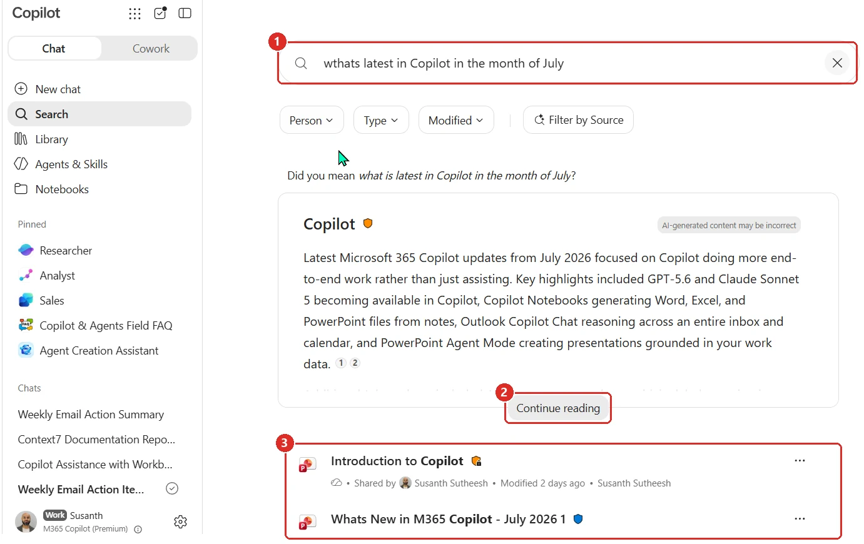Switch to the Chat tab

[54, 48]
